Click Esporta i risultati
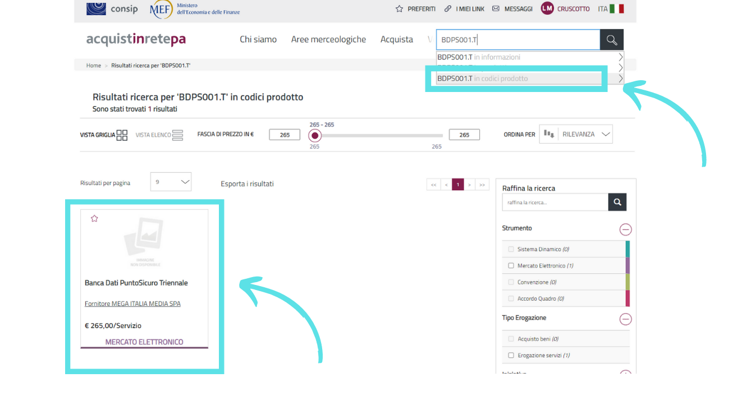This screenshot has height=405, width=733. tap(247, 184)
